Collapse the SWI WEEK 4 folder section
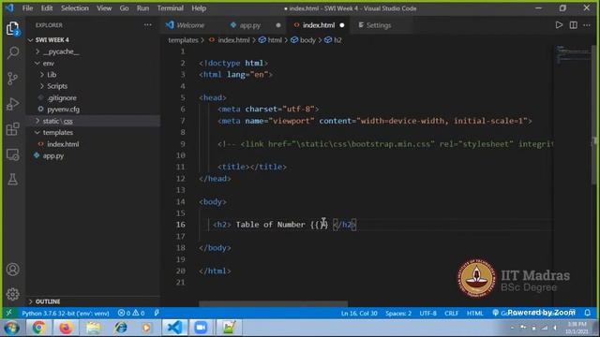Viewport: 600px width, 337px height. 52,39
